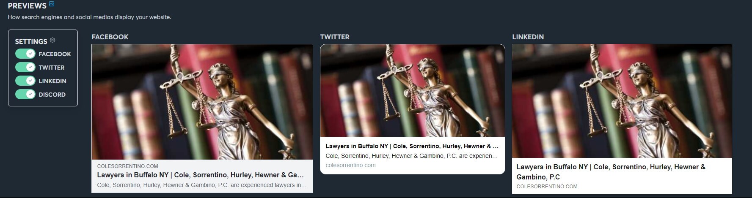Open the LinkedIn preview image
Image resolution: width=752 pixels, height=198 pixels.
pyautogui.click(x=622, y=101)
